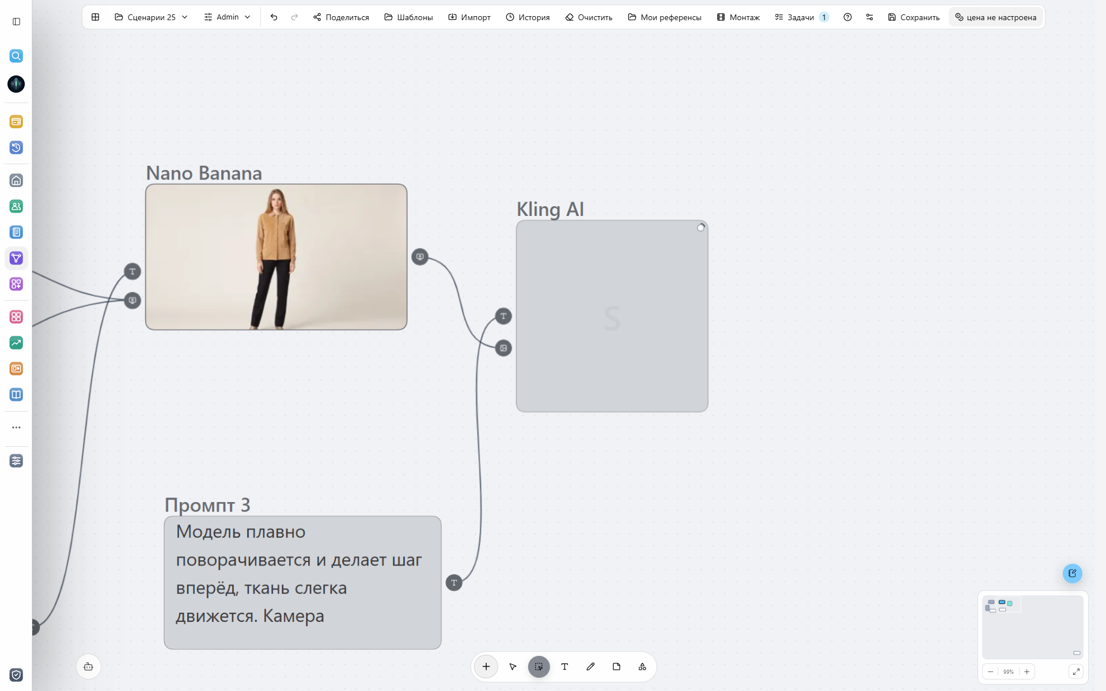
Task: Open the purple apps-plus sidebar icon
Action: pyautogui.click(x=16, y=284)
